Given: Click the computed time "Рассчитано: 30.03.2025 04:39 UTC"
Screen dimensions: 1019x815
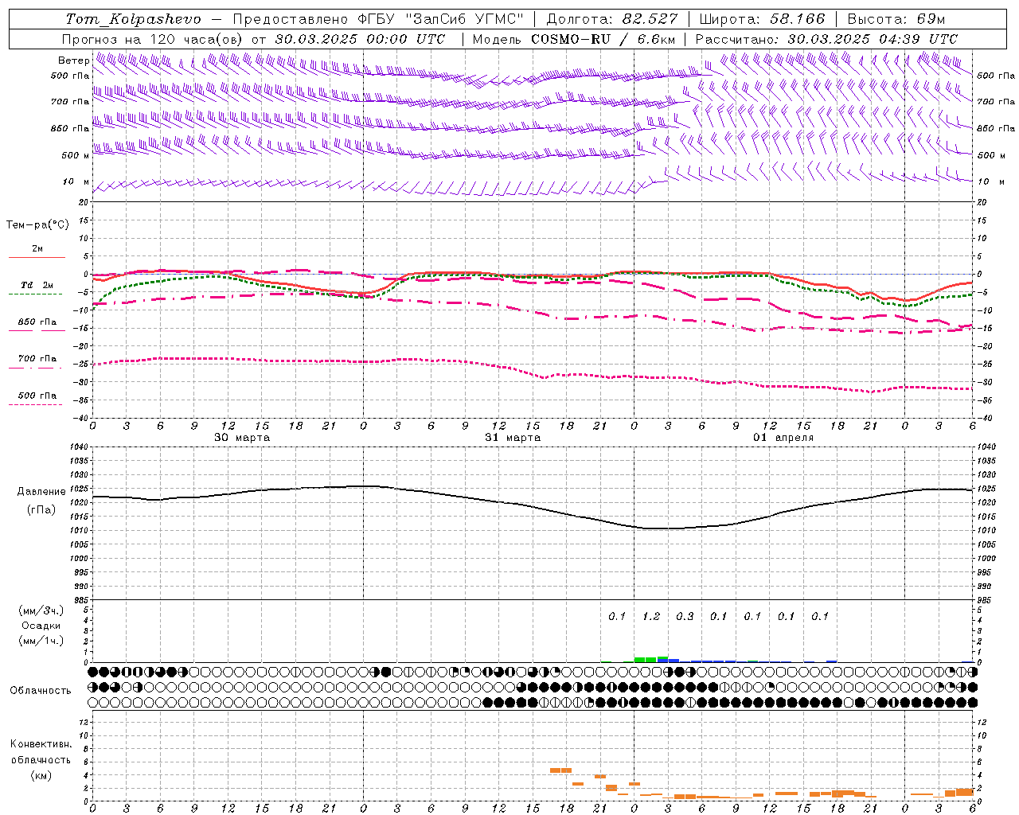Looking at the screenshot, I should [826, 39].
